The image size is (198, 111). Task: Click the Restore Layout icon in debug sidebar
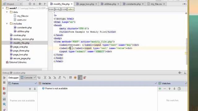[4, 99]
